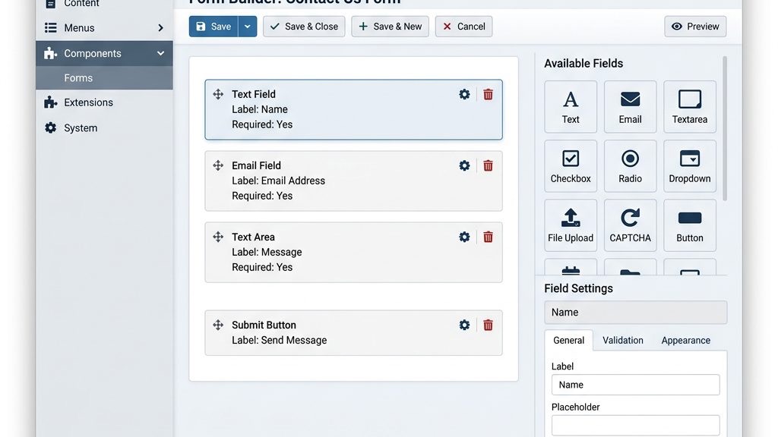Click the Dropdown field icon
This screenshot has height=437, width=778.
click(x=689, y=165)
